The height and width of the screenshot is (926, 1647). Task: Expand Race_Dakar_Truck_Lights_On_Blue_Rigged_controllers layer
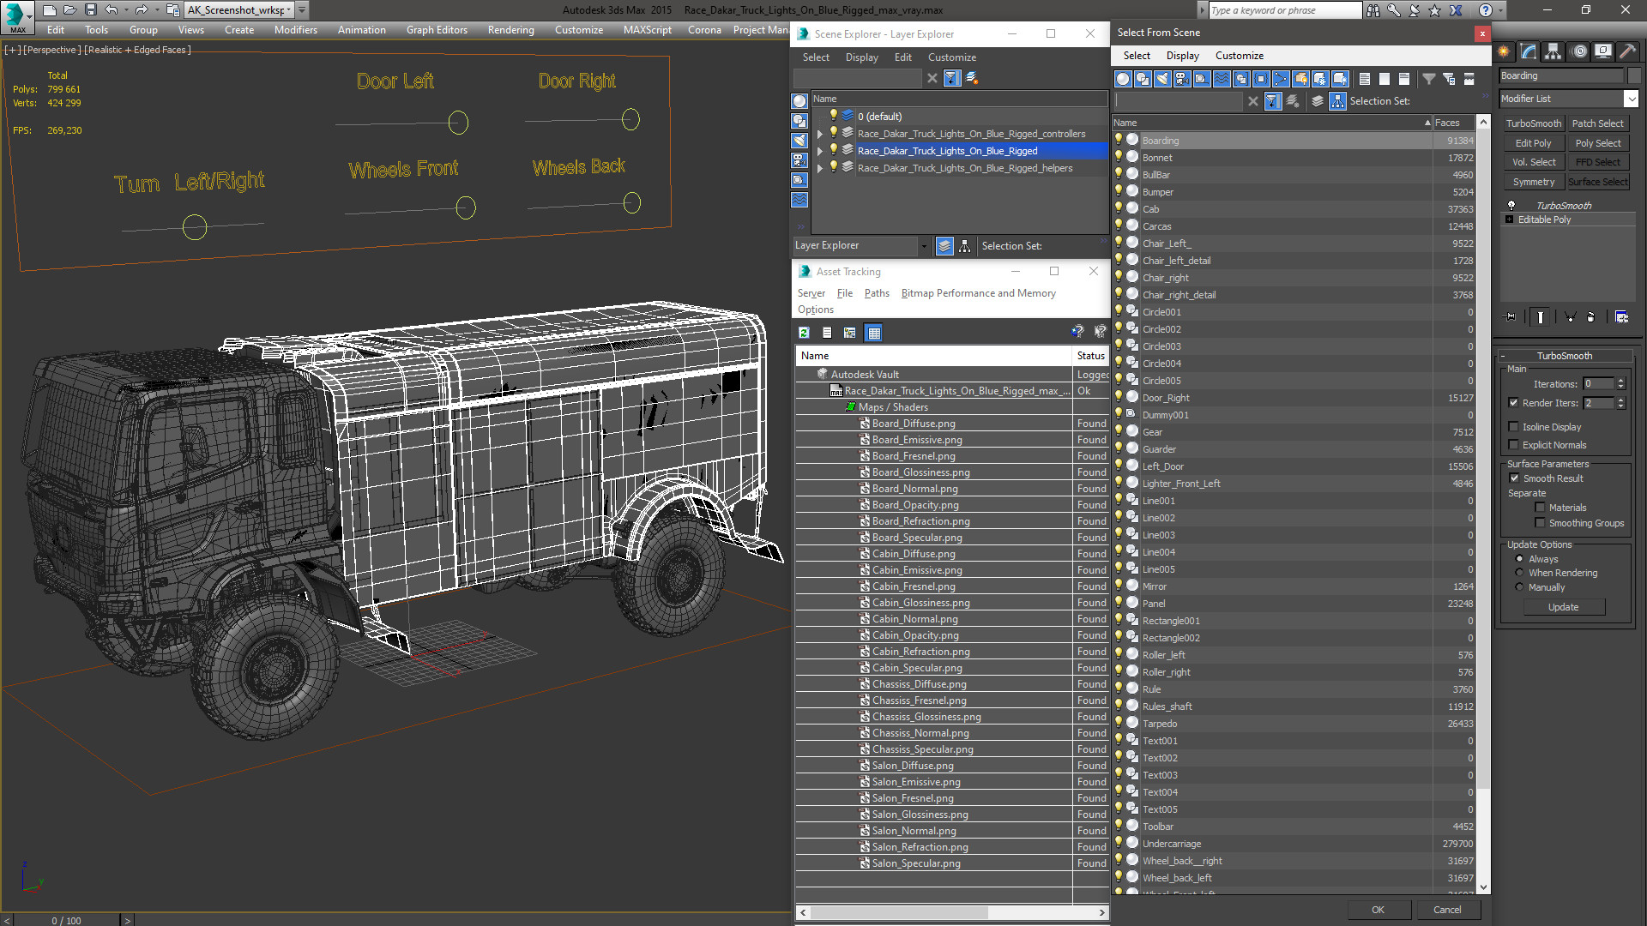(x=819, y=134)
